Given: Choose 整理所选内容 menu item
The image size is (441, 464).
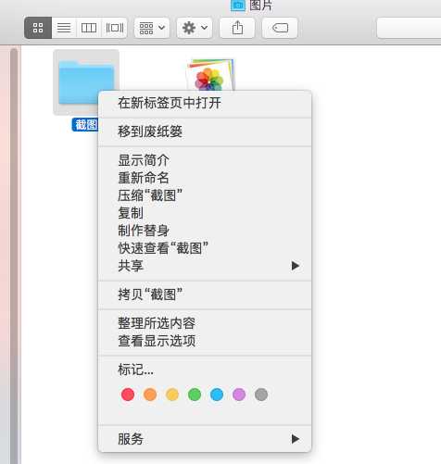Looking at the screenshot, I should (205, 323).
